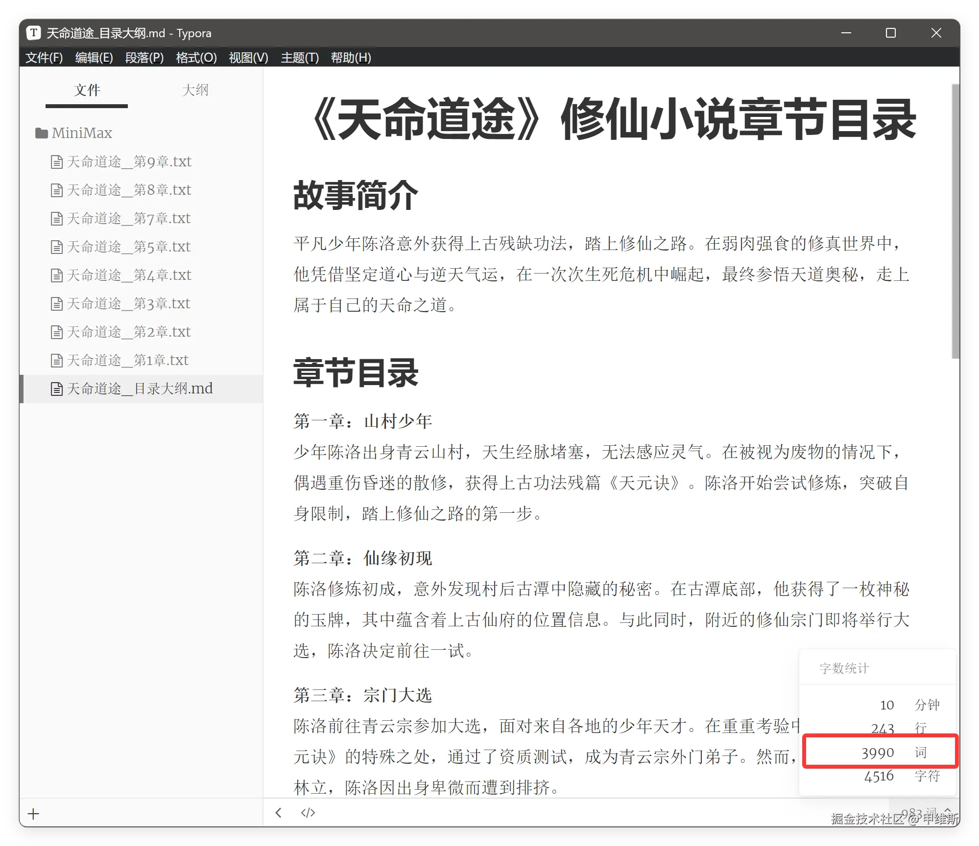This screenshot has height=846, width=979.
Task: Click the Typora logo in title bar
Action: tap(33, 33)
